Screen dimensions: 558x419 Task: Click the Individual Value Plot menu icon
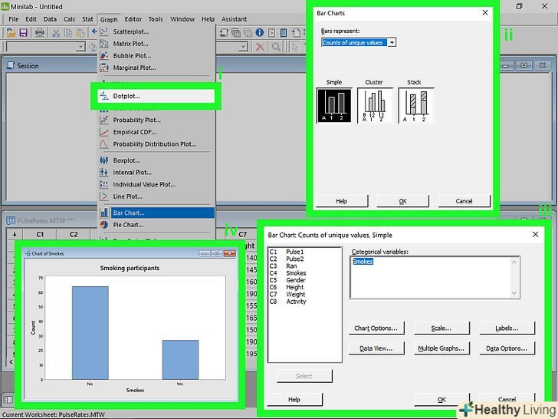[x=104, y=184]
